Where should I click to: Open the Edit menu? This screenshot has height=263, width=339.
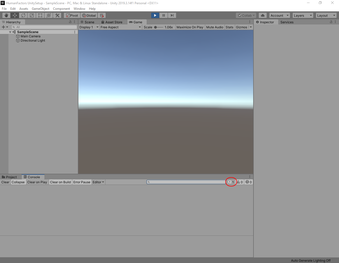coord(13,8)
